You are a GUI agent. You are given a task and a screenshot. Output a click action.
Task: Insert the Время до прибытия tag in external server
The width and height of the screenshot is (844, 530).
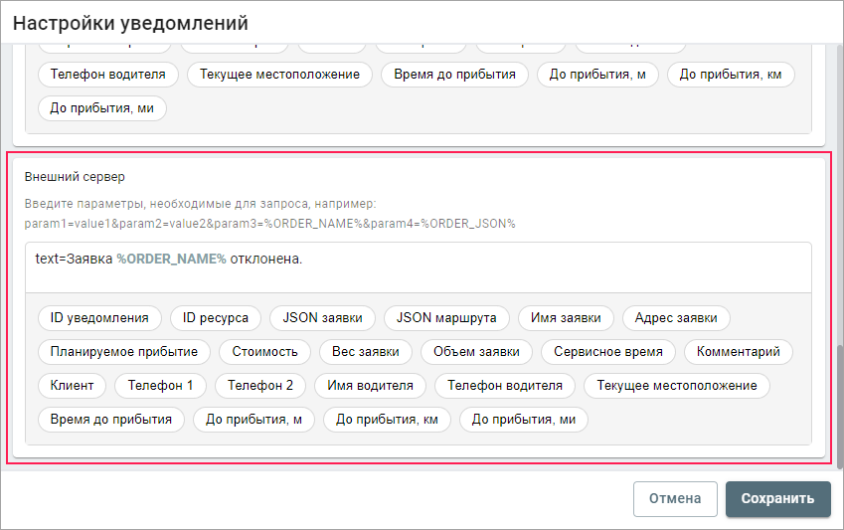[x=111, y=420]
